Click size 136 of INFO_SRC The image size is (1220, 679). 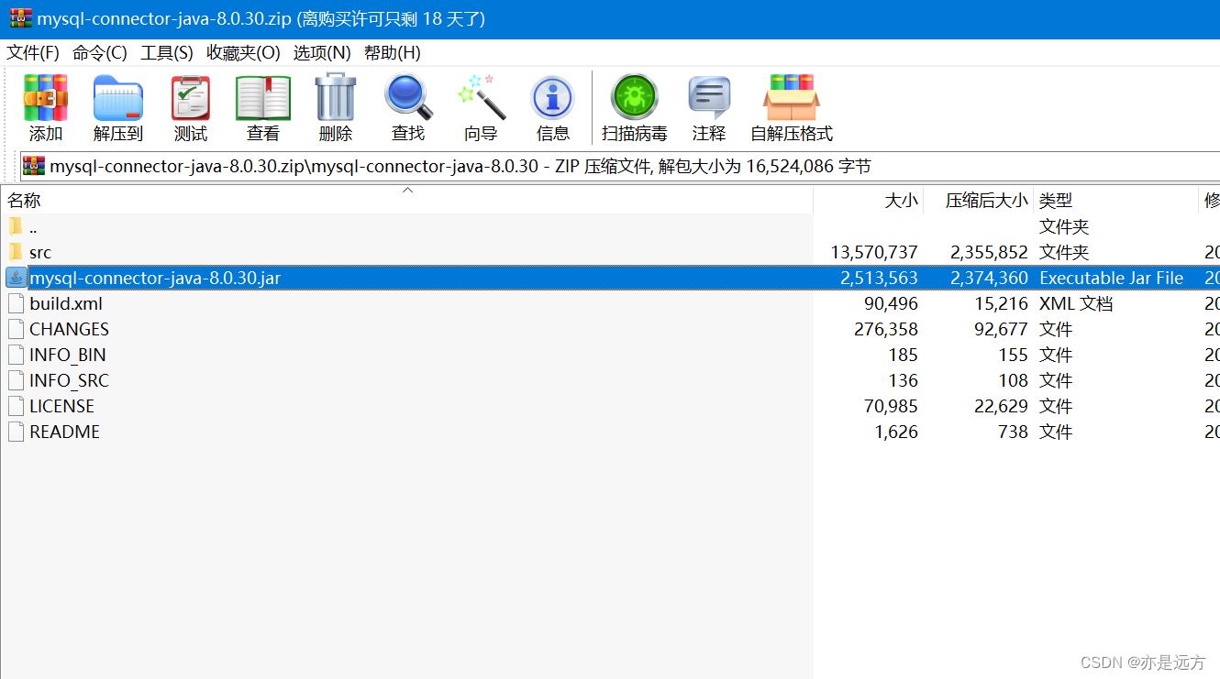(x=903, y=380)
